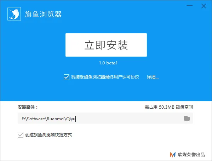Browse for install folder via folder icon
The width and height of the screenshot is (212, 161).
coord(187,118)
